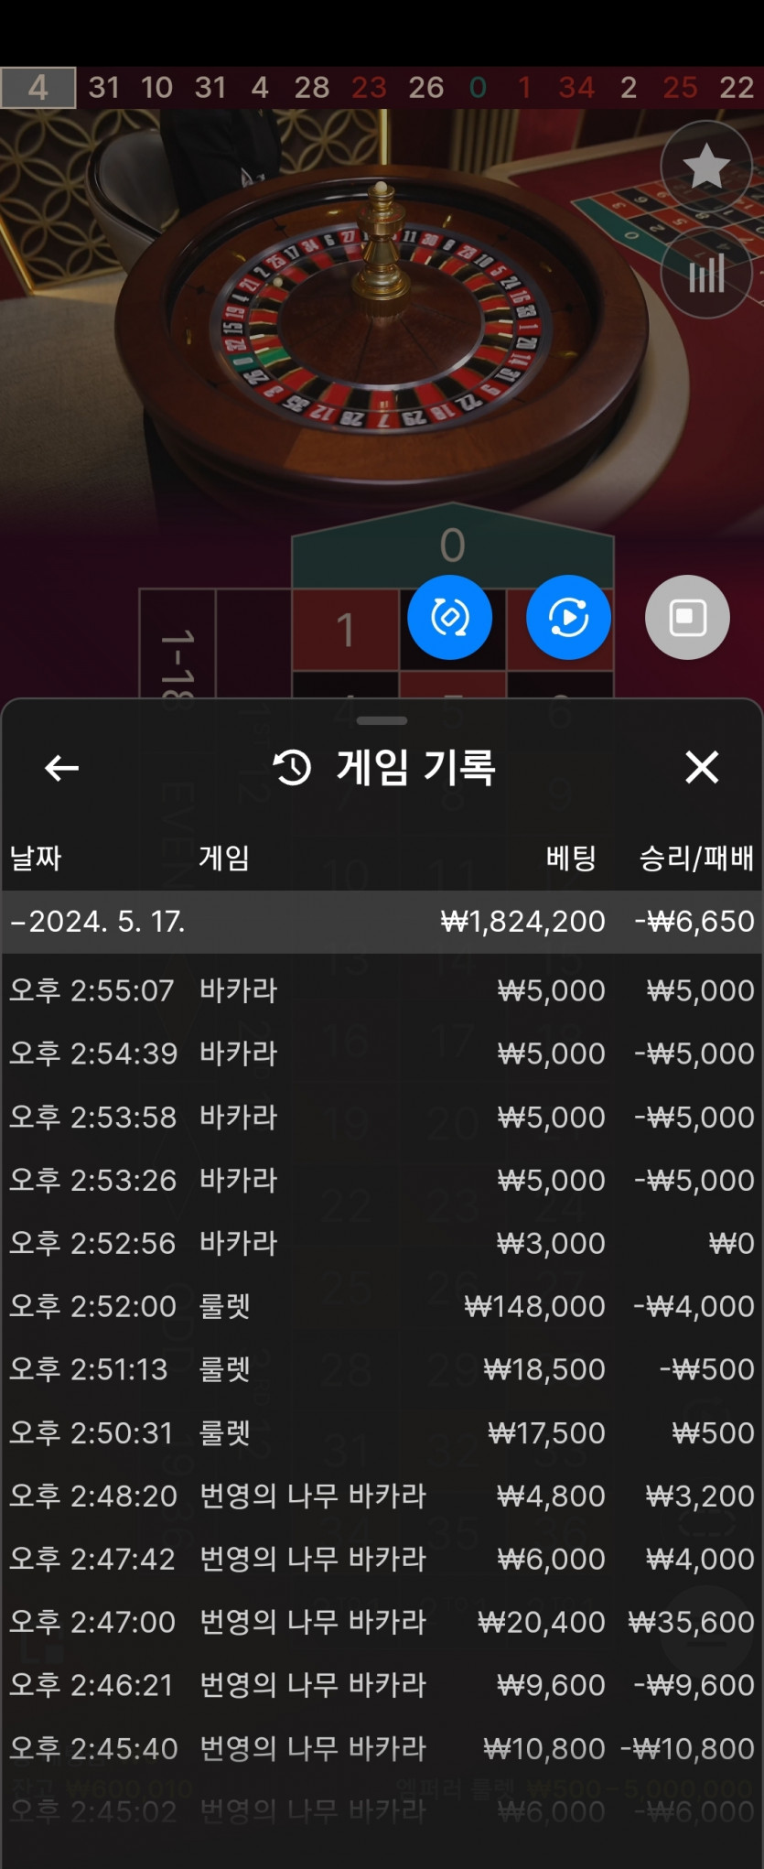Tap the ₩18,500 bet amount

pos(544,1369)
